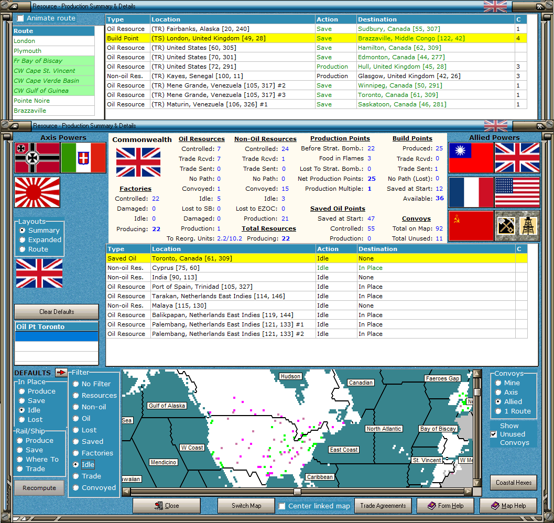Click the oil derrick icon
Image resolution: width=554 pixels, height=523 pixels.
point(528,226)
